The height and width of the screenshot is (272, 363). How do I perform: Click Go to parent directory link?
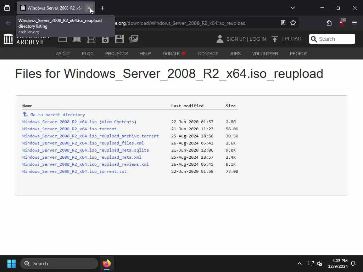(58, 115)
